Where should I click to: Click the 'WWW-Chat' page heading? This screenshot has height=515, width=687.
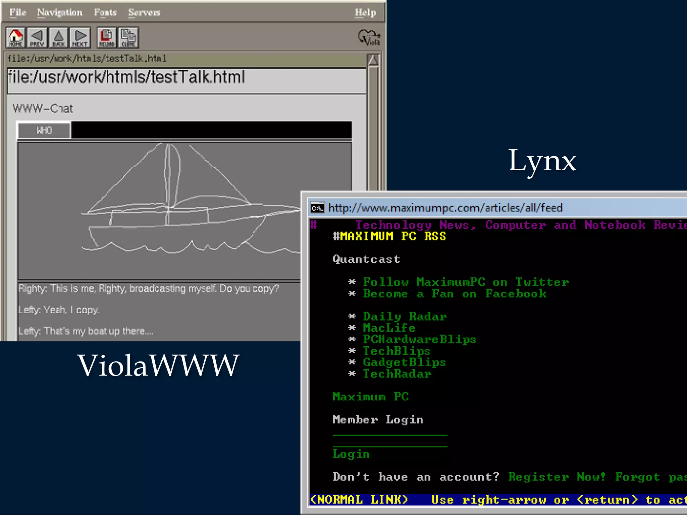[x=43, y=108]
